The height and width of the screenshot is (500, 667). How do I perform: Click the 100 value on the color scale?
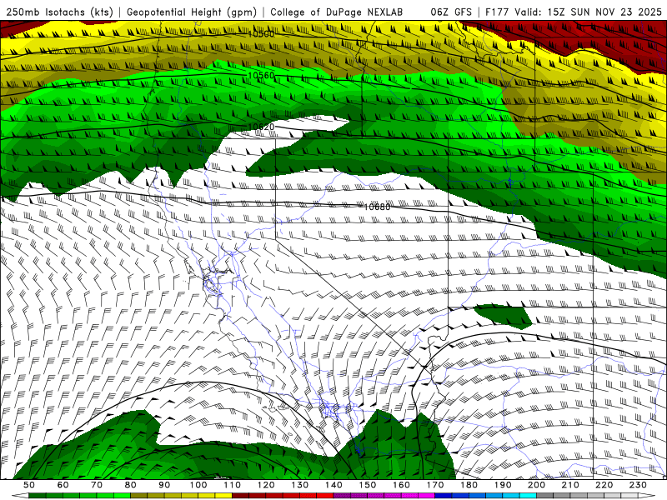tap(198, 485)
